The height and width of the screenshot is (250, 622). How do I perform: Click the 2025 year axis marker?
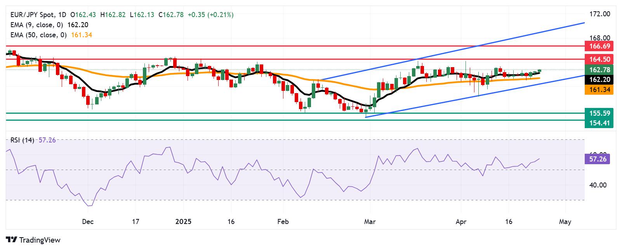coord(184,222)
